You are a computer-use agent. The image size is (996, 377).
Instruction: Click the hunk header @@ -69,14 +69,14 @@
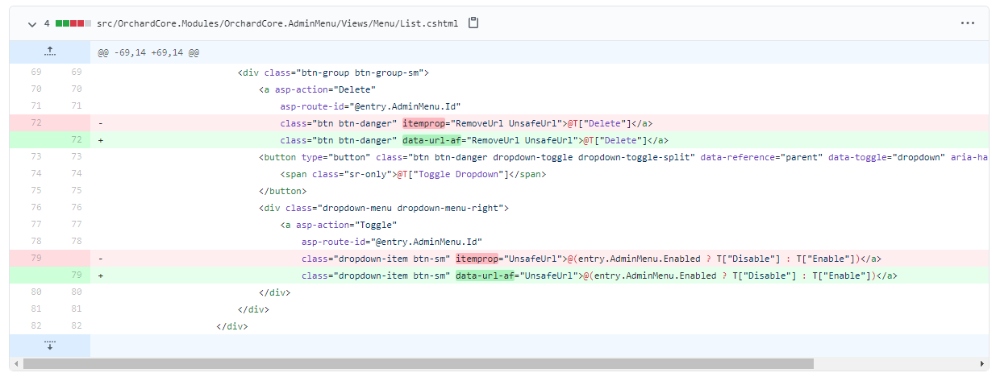tap(148, 53)
